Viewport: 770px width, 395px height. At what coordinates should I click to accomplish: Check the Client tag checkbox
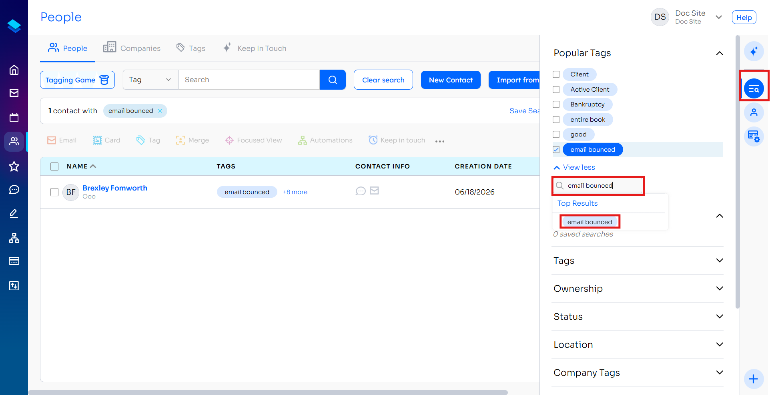click(x=556, y=74)
